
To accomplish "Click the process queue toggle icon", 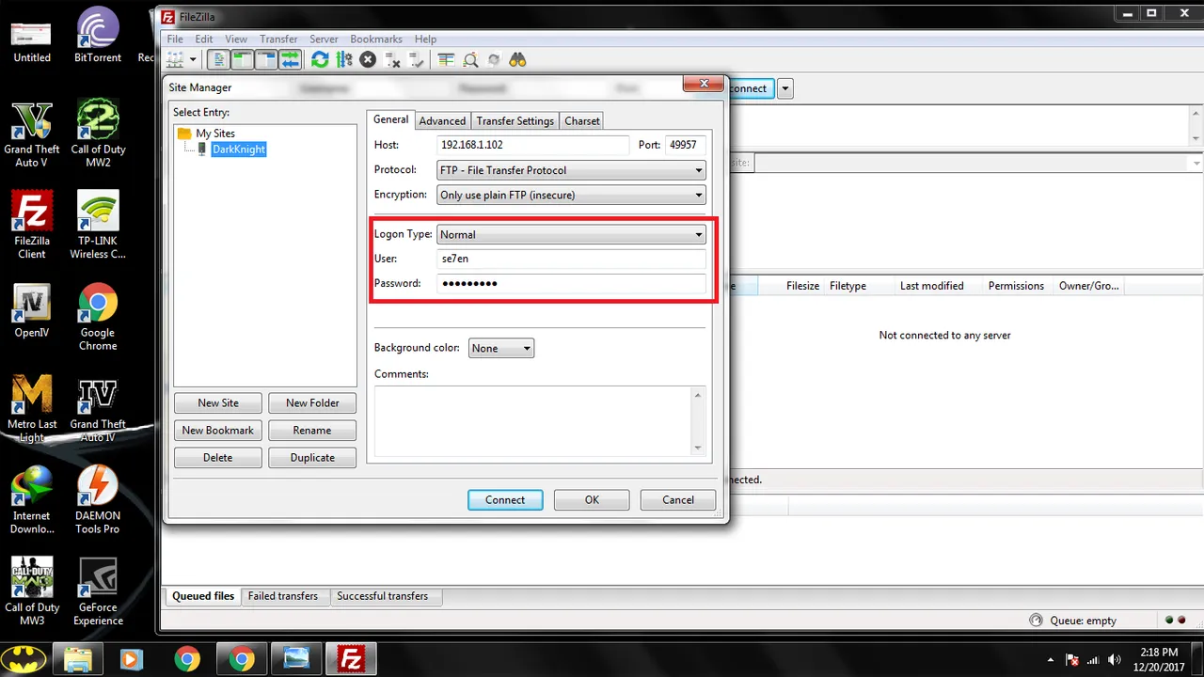I will (343, 60).
